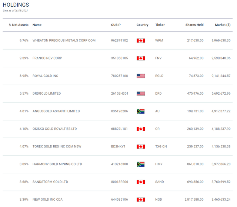
Task: Click shares held 2,817,588.00
Action: click(194, 199)
